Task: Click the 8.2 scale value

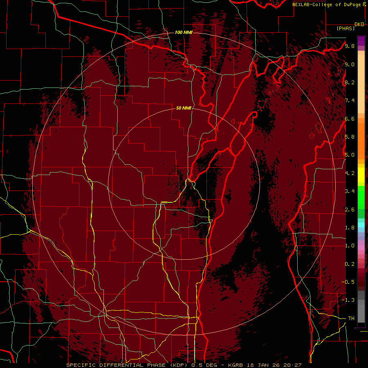Action: 350,82
